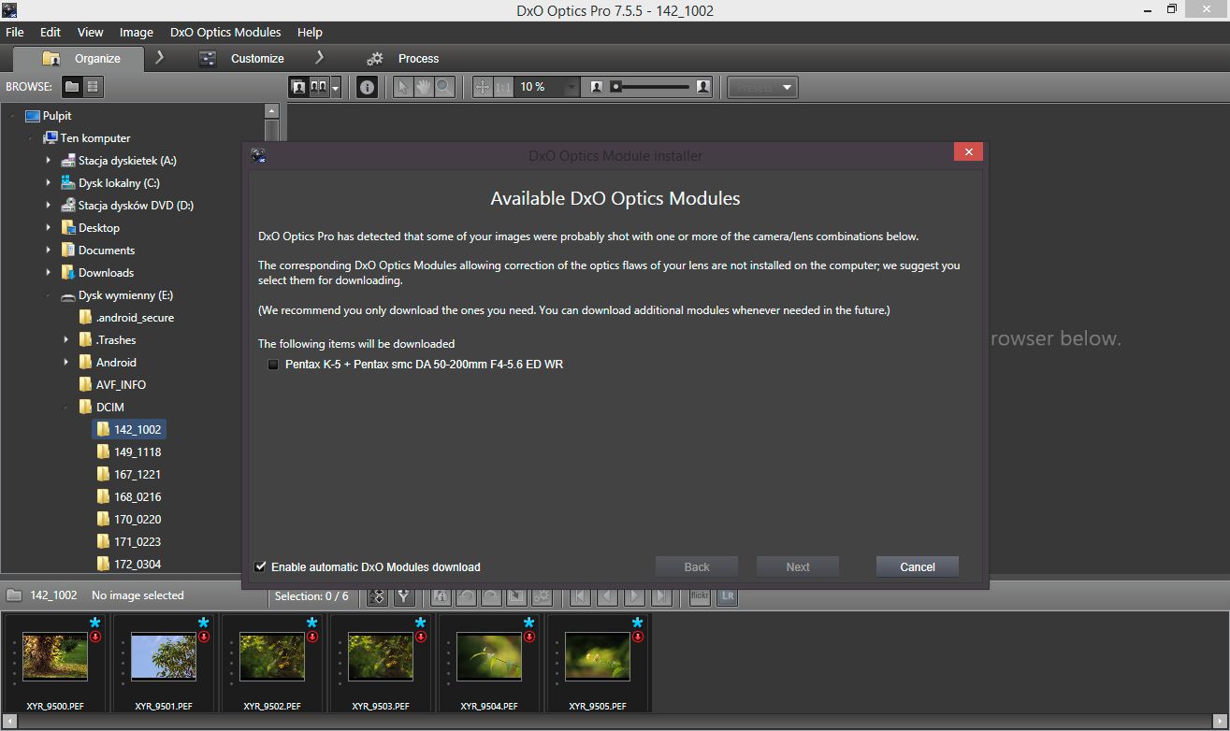Click the fit-to-screen arrows icon
This screenshot has width=1230, height=731.
[483, 87]
